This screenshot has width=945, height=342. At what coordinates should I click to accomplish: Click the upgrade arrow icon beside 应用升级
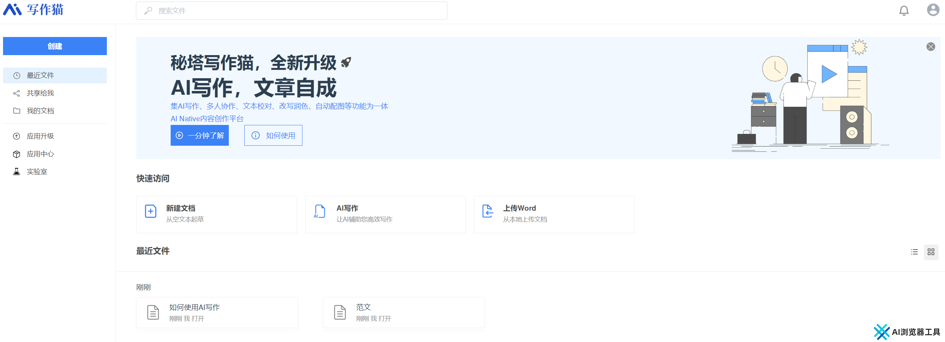tap(17, 136)
